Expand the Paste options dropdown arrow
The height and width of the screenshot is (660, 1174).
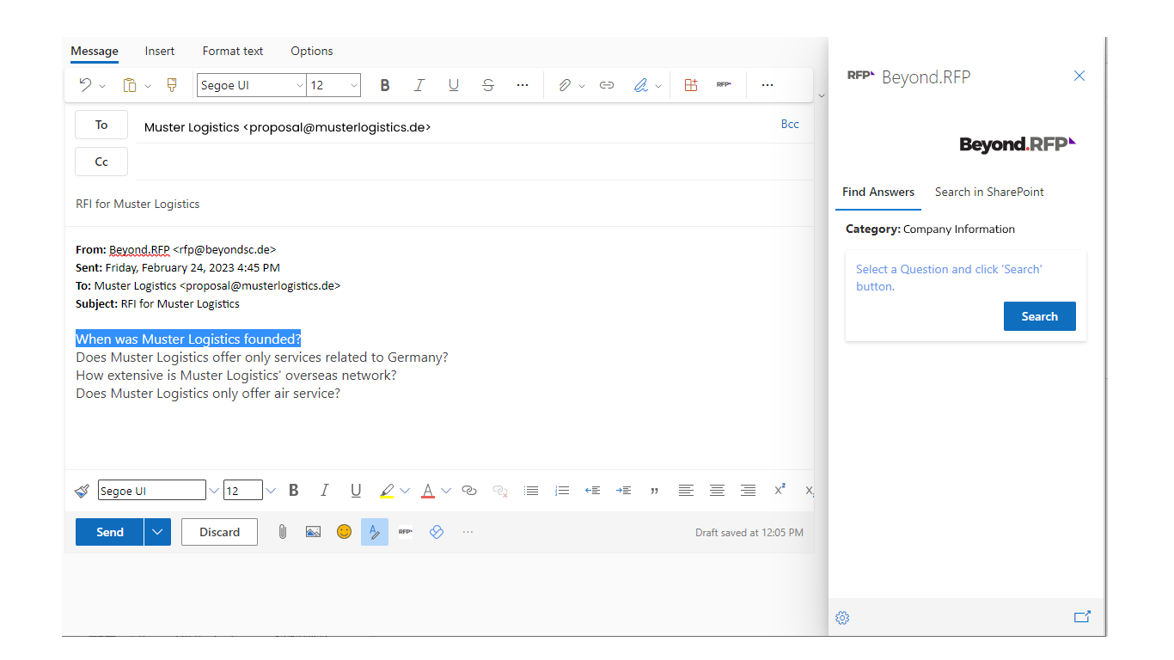click(147, 86)
